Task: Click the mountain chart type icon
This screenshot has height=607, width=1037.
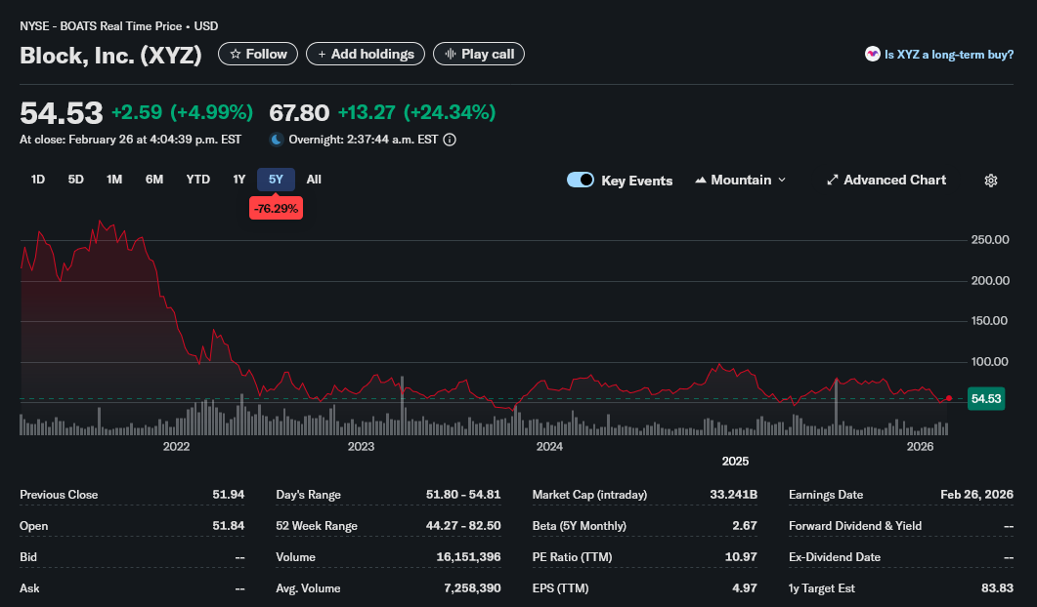Action: (x=701, y=180)
